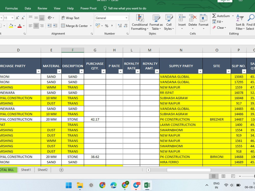The width and height of the screenshot is (255, 191).
Task: Open Find & Select menu
Action: [x=250, y=22]
